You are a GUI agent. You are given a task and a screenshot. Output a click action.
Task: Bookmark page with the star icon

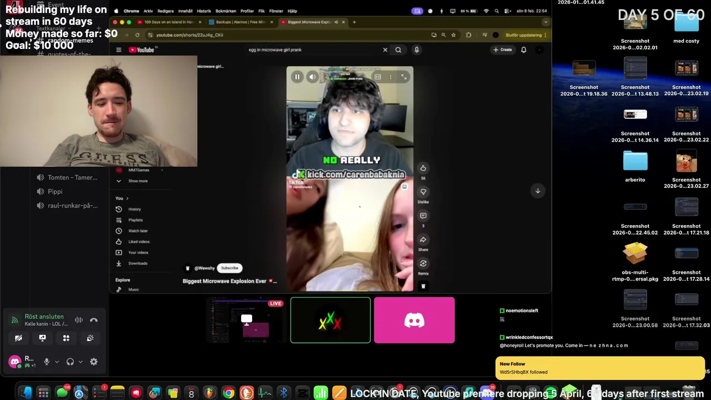(x=453, y=35)
